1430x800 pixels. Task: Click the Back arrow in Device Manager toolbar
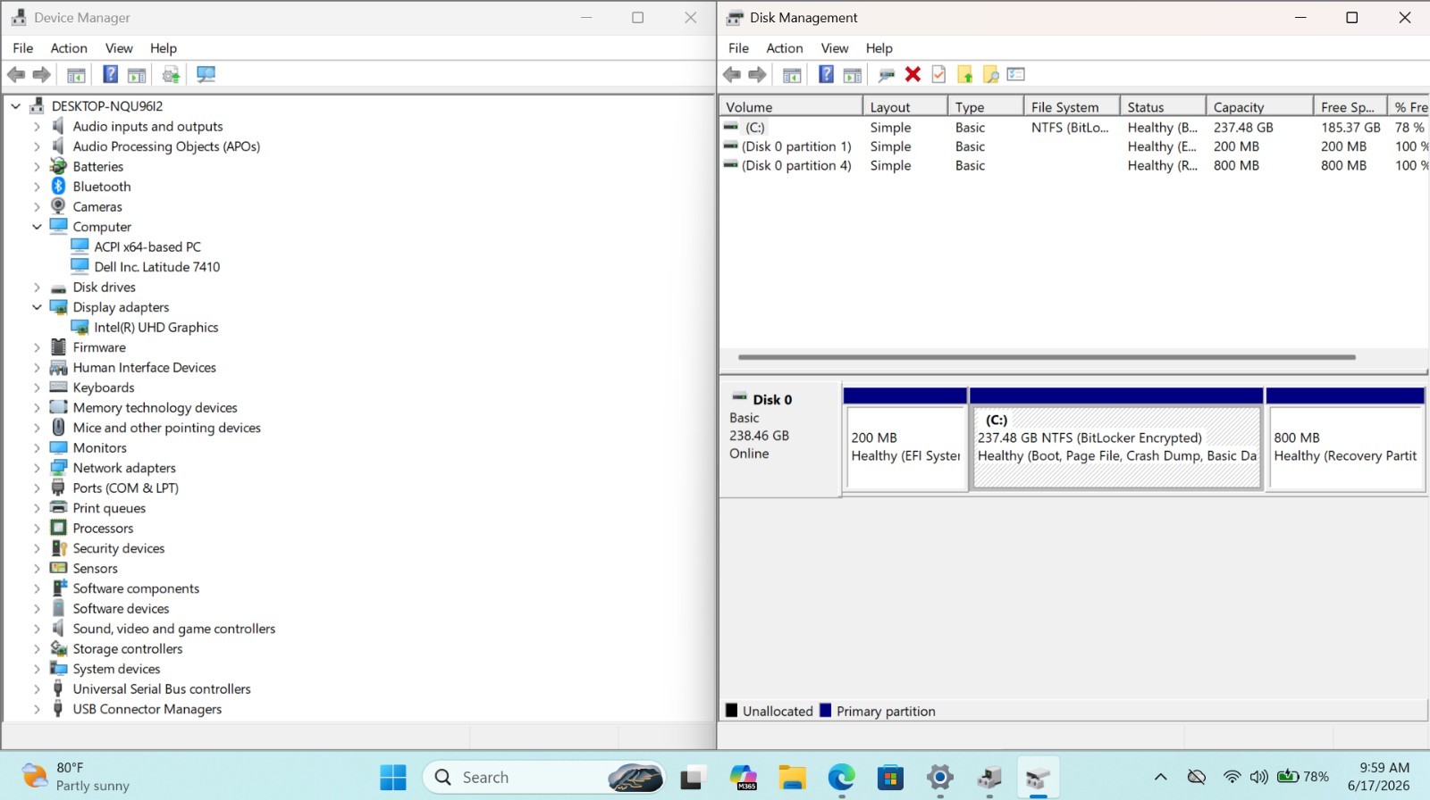(16, 75)
